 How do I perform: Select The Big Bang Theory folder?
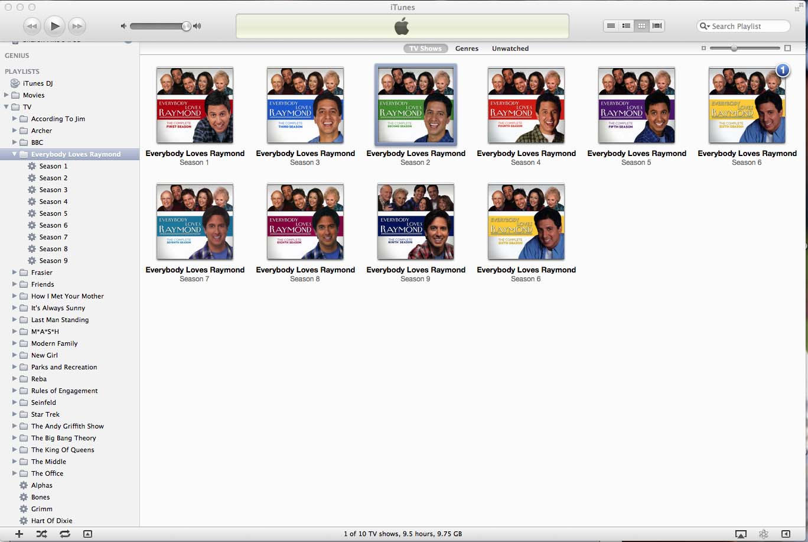click(63, 438)
